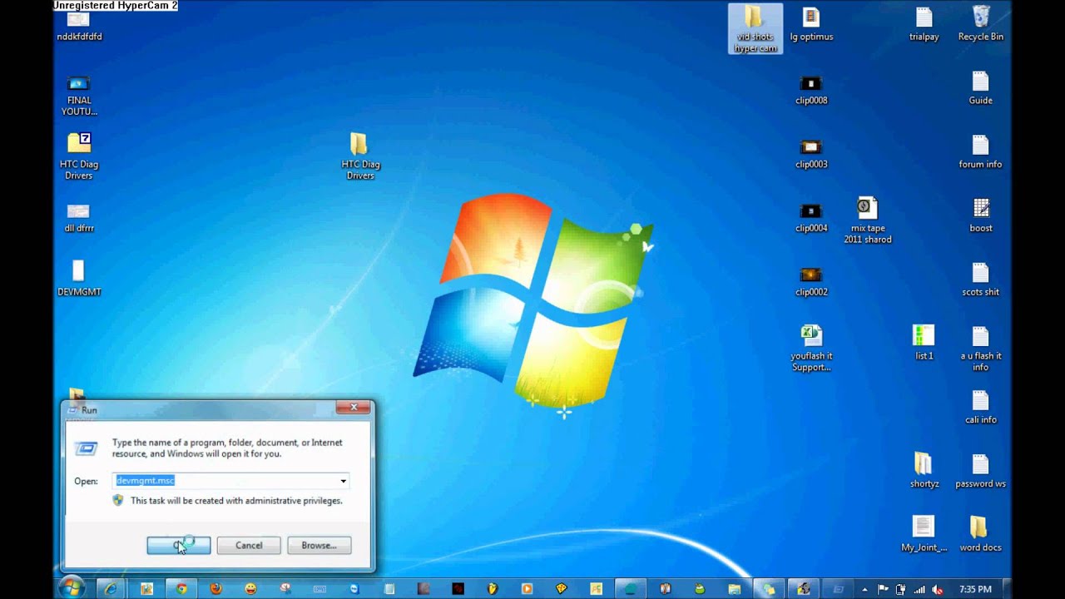Click OK in the Run dialog

coord(178,545)
